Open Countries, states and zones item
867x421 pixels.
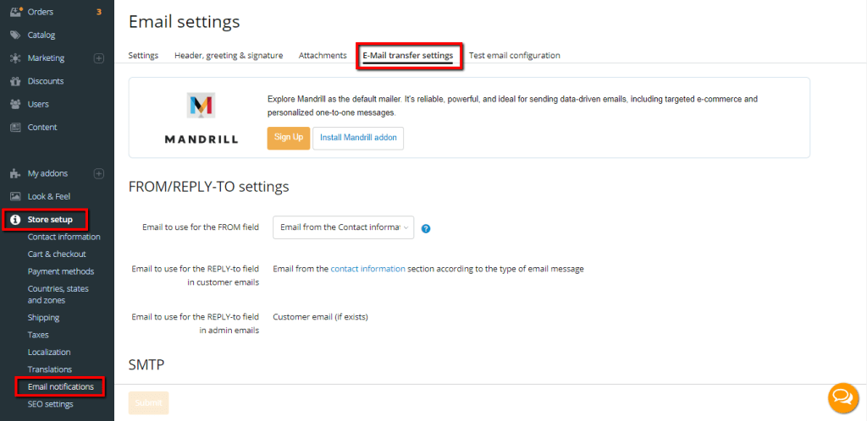click(x=58, y=295)
